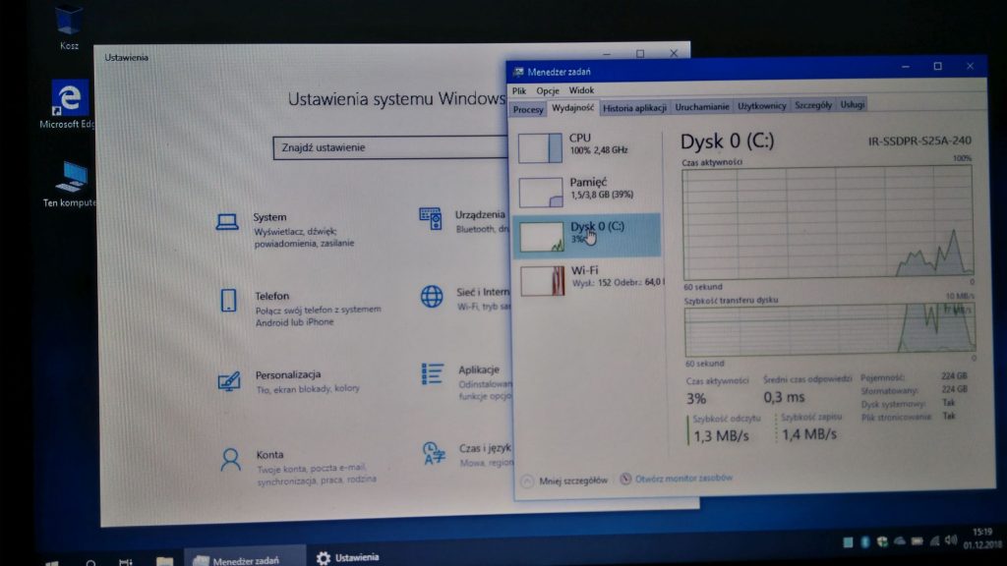Click the Urządzenia devices icon
Screen dimensions: 1007x566
[x=429, y=217]
